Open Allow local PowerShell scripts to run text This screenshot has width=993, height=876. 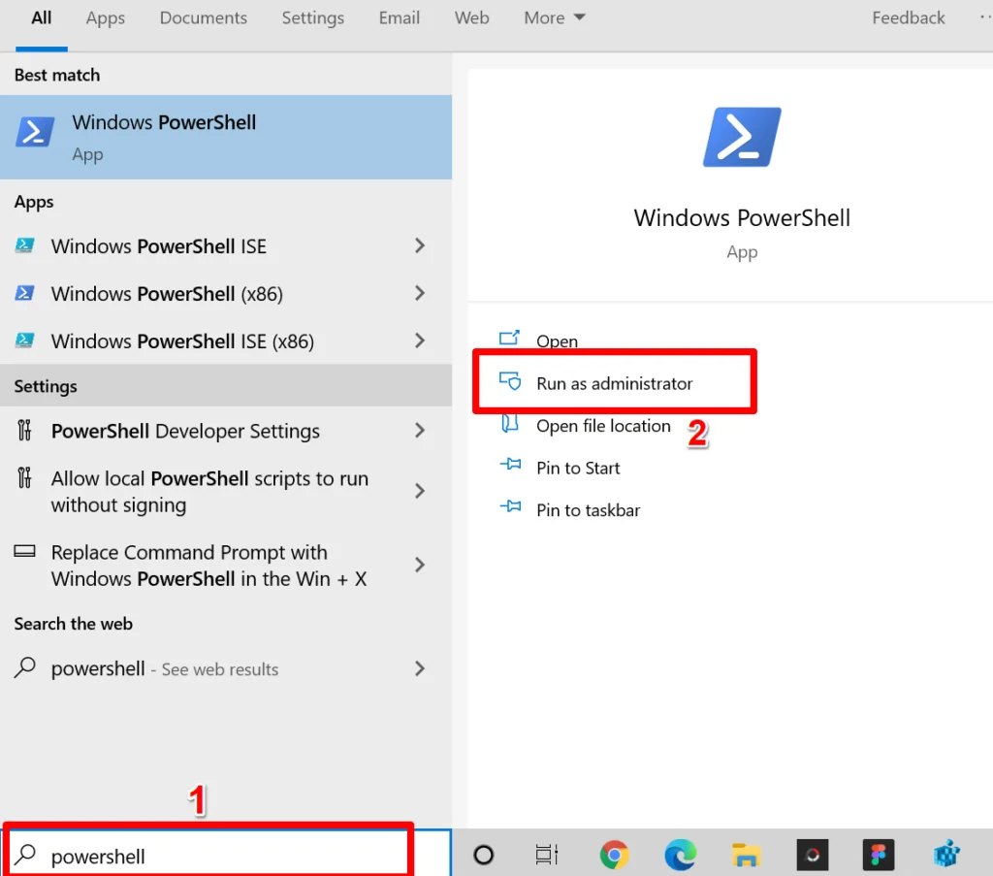pos(209,492)
